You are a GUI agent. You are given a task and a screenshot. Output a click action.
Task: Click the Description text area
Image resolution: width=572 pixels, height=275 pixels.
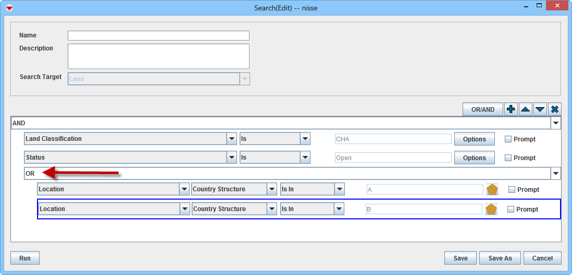pyautogui.click(x=158, y=56)
